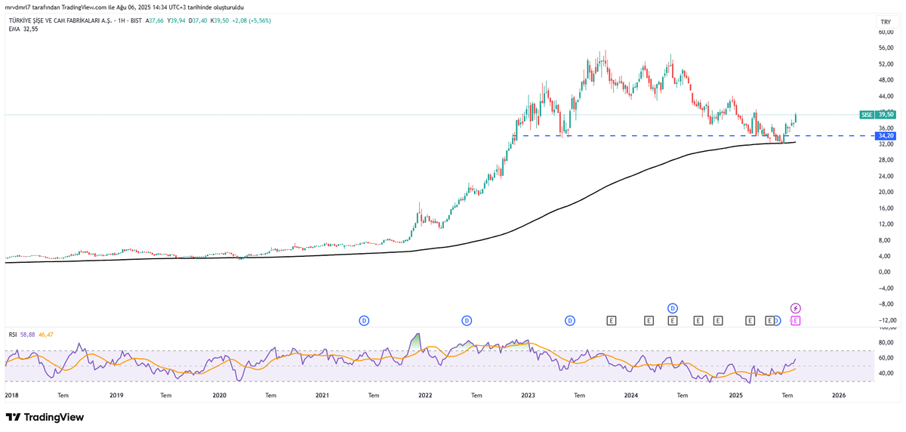The image size is (906, 432).
Task: Click the first earnings E marker in late 2023
Action: click(611, 321)
